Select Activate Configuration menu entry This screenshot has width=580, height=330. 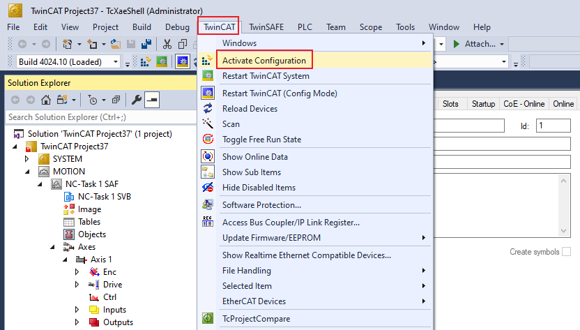tap(316, 61)
